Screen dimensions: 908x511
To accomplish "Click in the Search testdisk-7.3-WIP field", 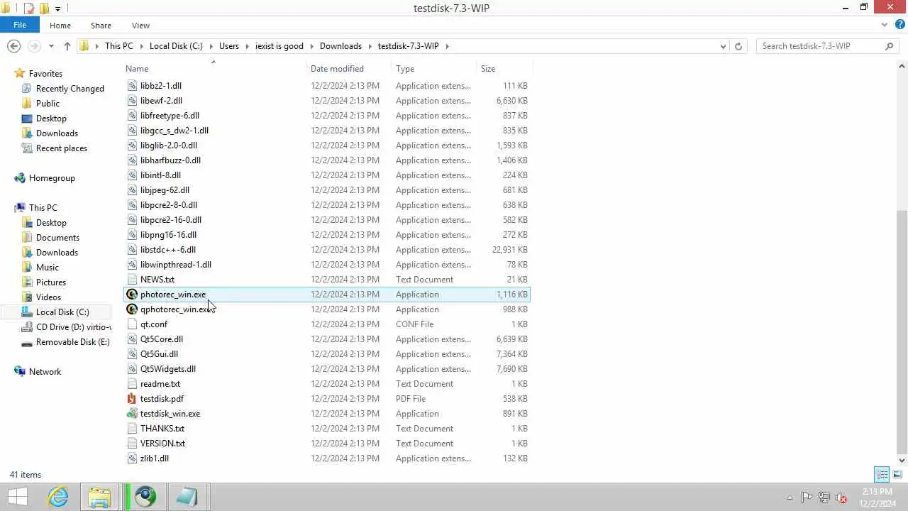I will point(821,46).
